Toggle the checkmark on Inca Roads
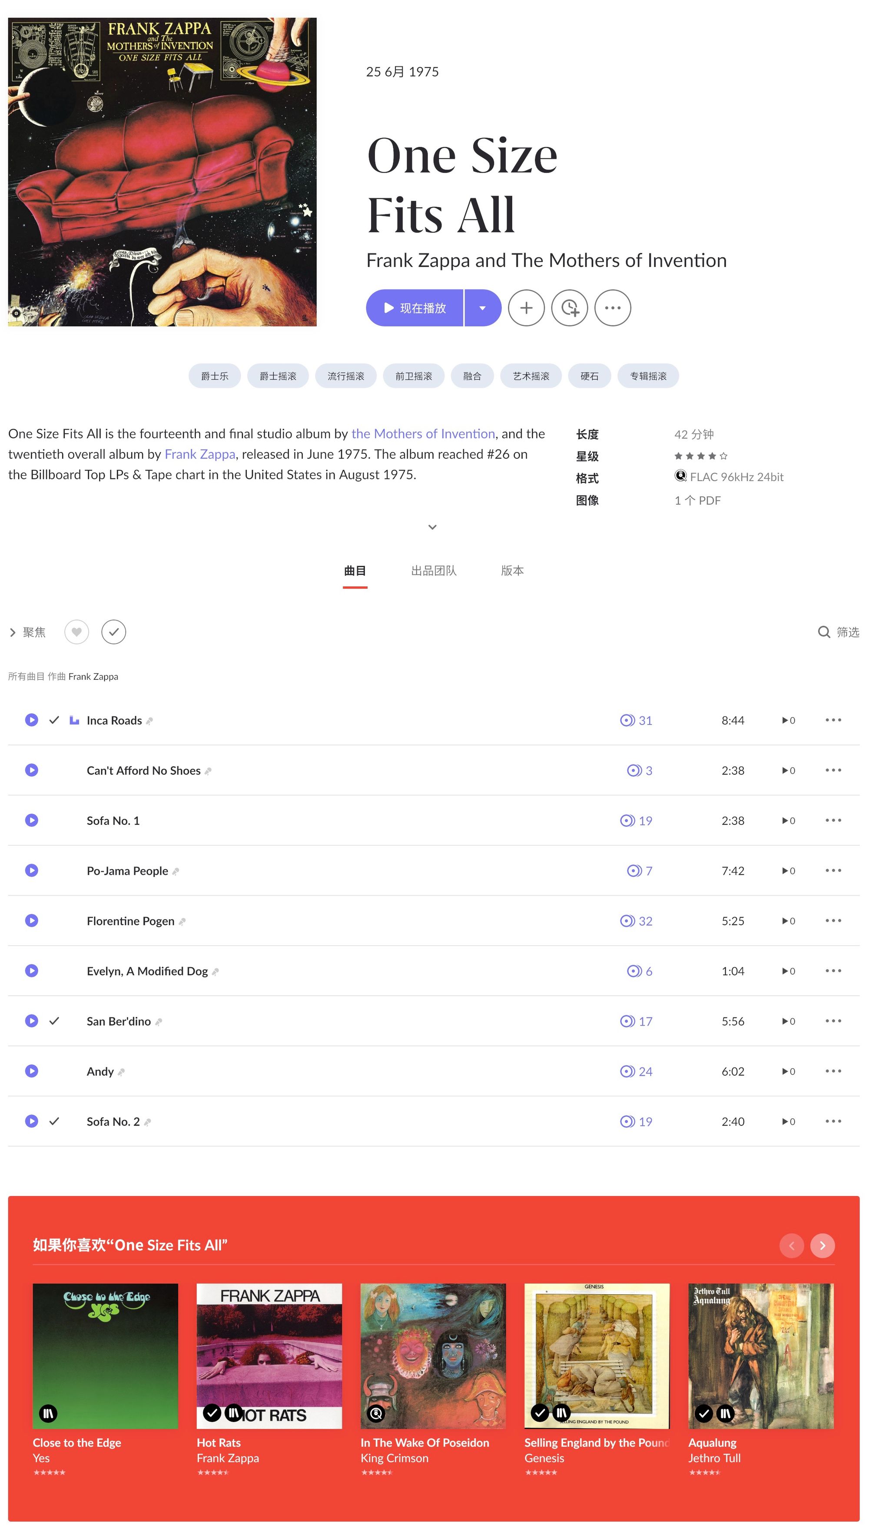 pos(54,720)
